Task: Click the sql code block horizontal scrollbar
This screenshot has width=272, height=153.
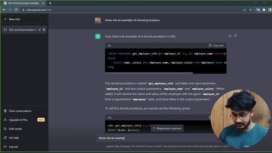Action: click(149, 73)
